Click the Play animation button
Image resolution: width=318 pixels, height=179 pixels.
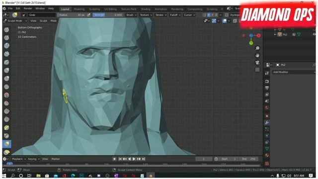click(134, 159)
